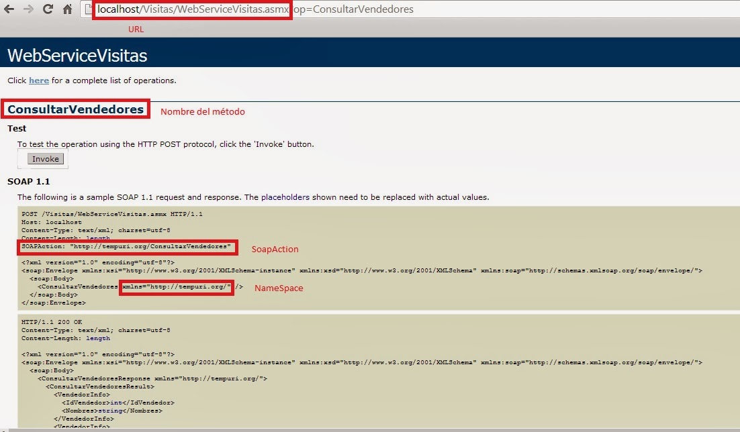Open the "here" link for complete operations list
The height and width of the screenshot is (432, 740).
38,80
